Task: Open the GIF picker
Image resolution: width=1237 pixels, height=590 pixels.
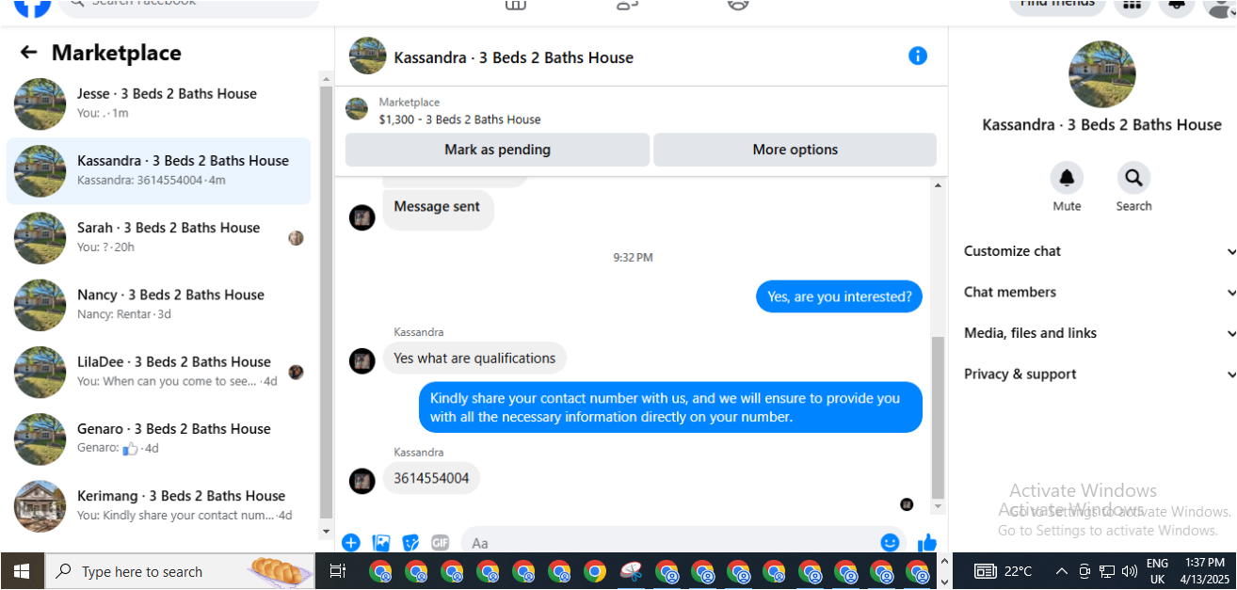Action: pyautogui.click(x=440, y=543)
